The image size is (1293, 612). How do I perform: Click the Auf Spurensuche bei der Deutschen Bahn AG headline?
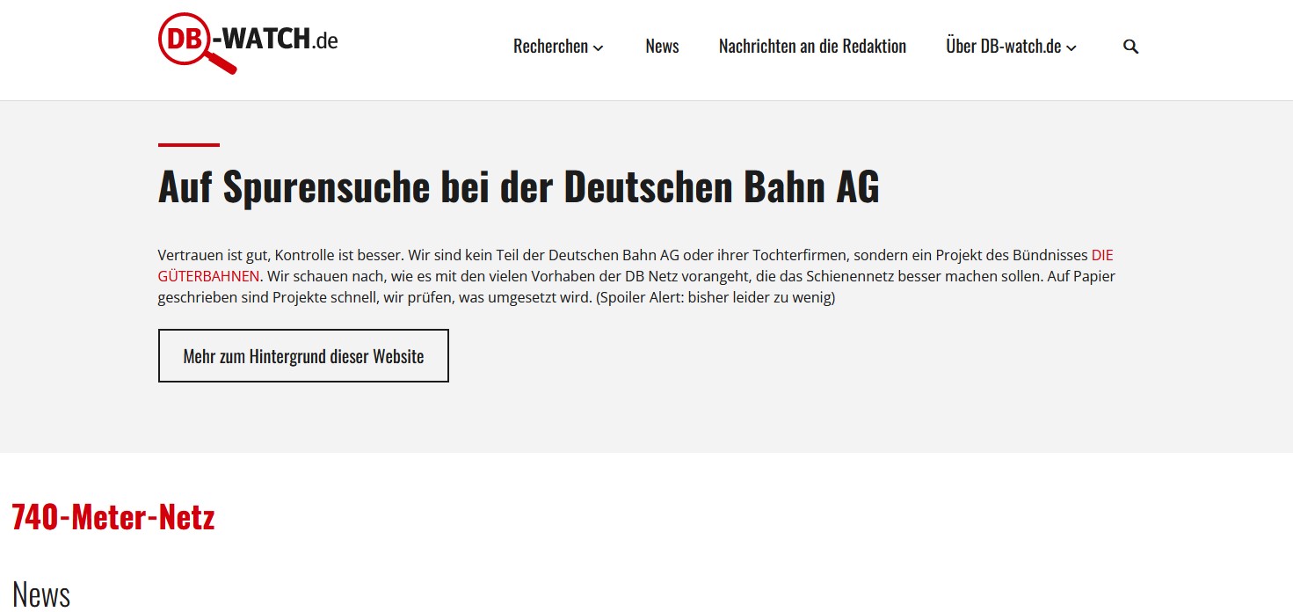coord(519,186)
